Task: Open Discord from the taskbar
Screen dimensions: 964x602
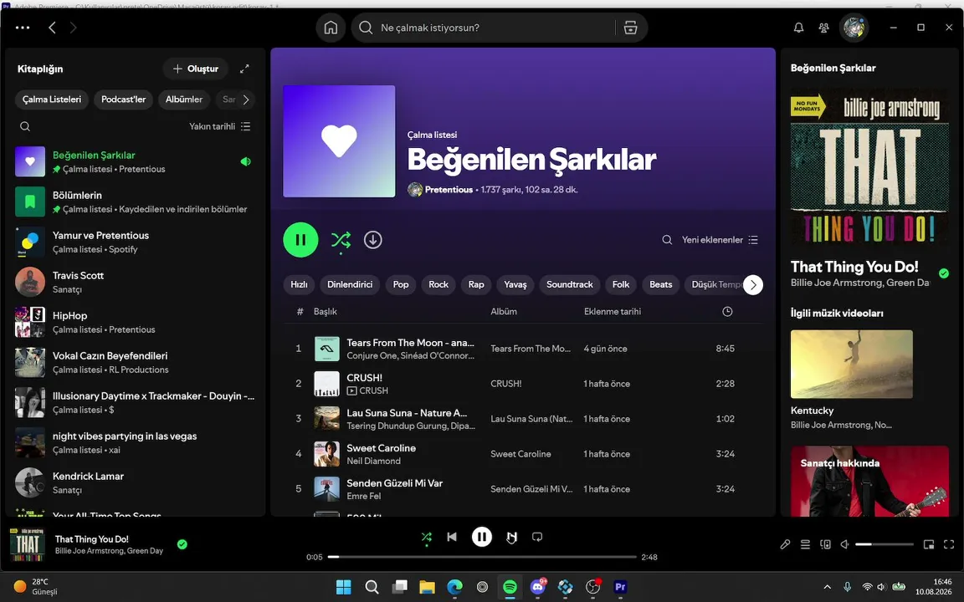Action: [x=538, y=587]
